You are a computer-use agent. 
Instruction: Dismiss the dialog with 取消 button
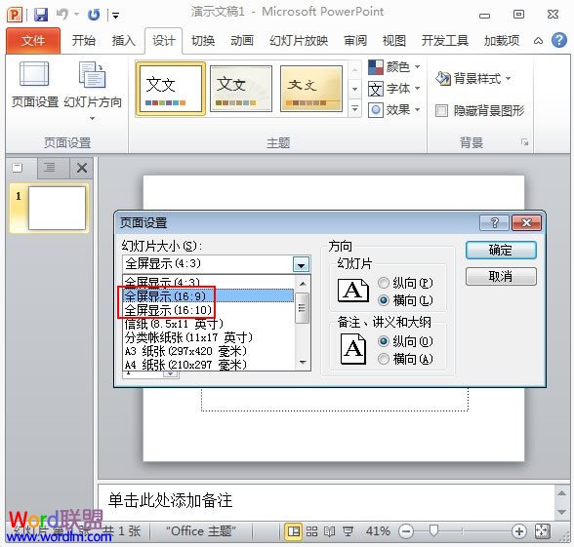501,276
